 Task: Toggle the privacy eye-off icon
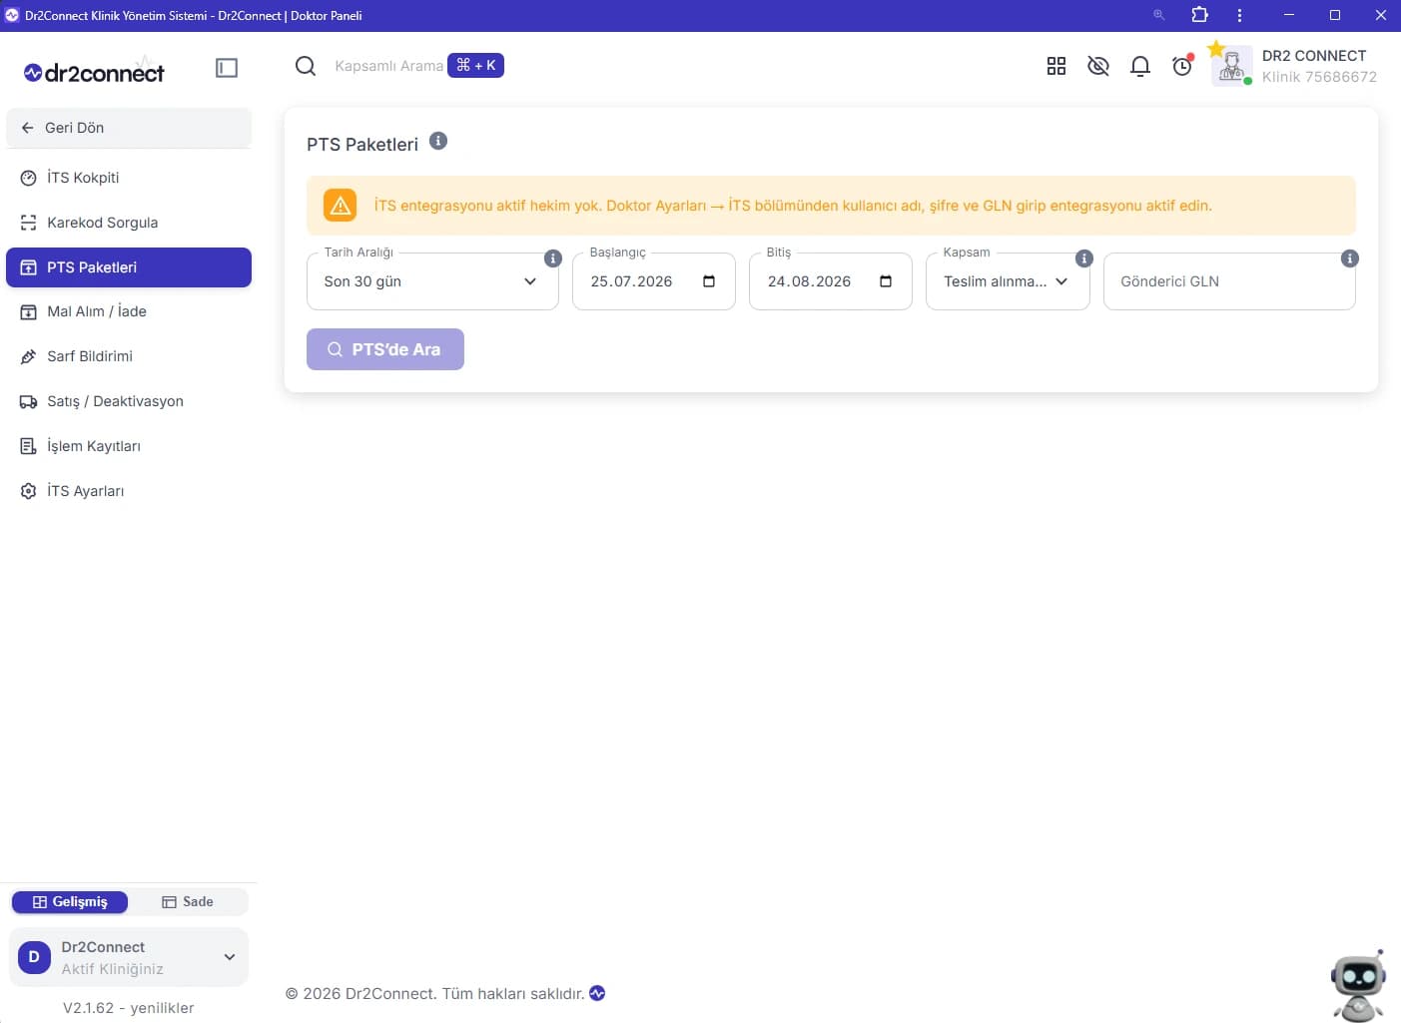tap(1098, 66)
